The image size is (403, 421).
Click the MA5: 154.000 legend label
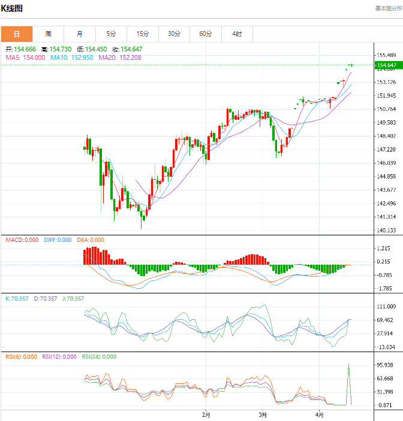click(25, 57)
